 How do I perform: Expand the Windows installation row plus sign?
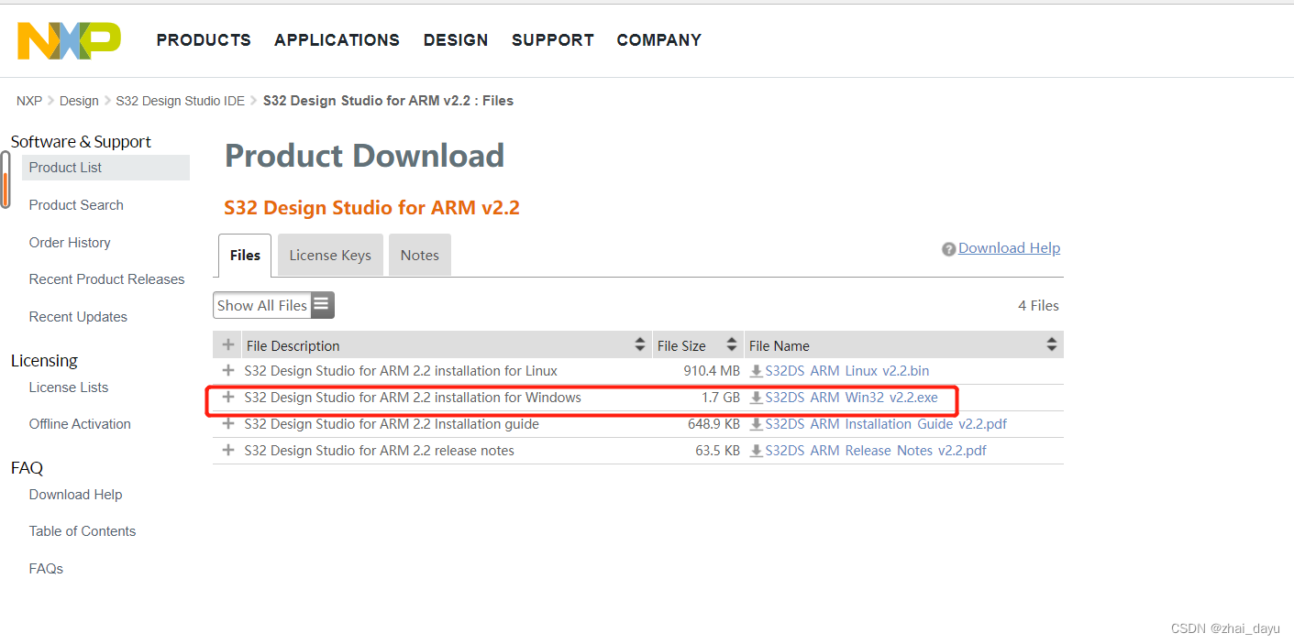pos(228,397)
